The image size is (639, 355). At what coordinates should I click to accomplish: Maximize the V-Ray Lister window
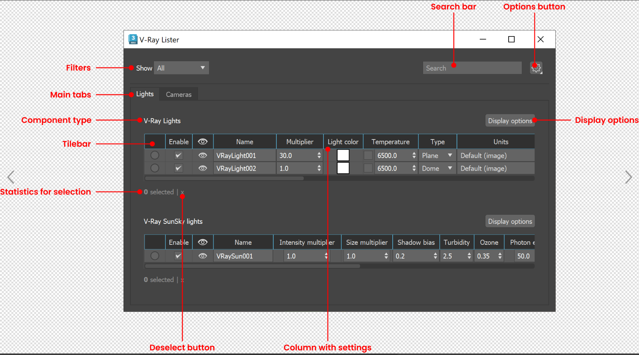pyautogui.click(x=511, y=40)
